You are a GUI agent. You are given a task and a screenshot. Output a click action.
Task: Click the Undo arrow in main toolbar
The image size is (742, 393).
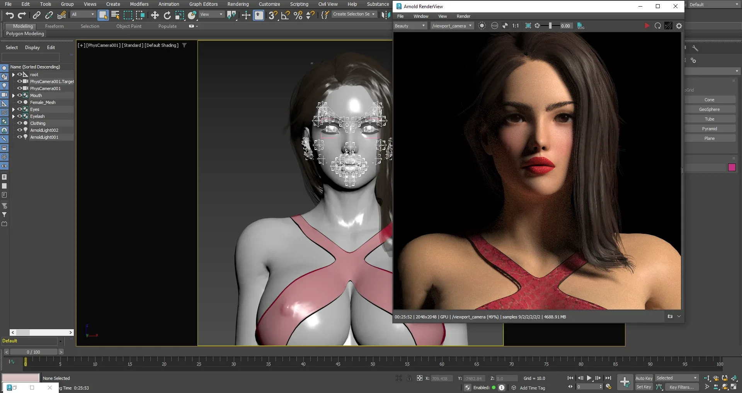(10, 15)
